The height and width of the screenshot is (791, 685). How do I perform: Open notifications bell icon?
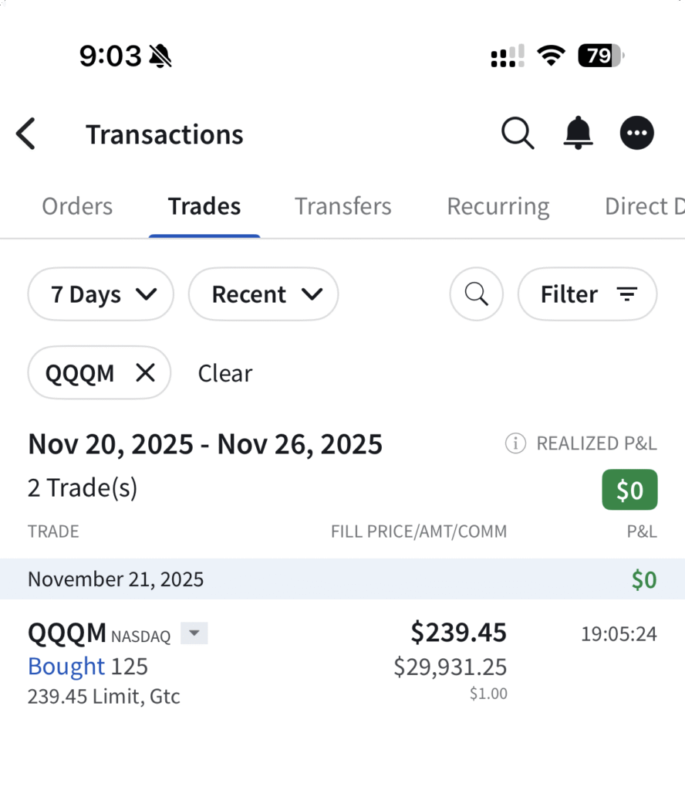tap(578, 134)
